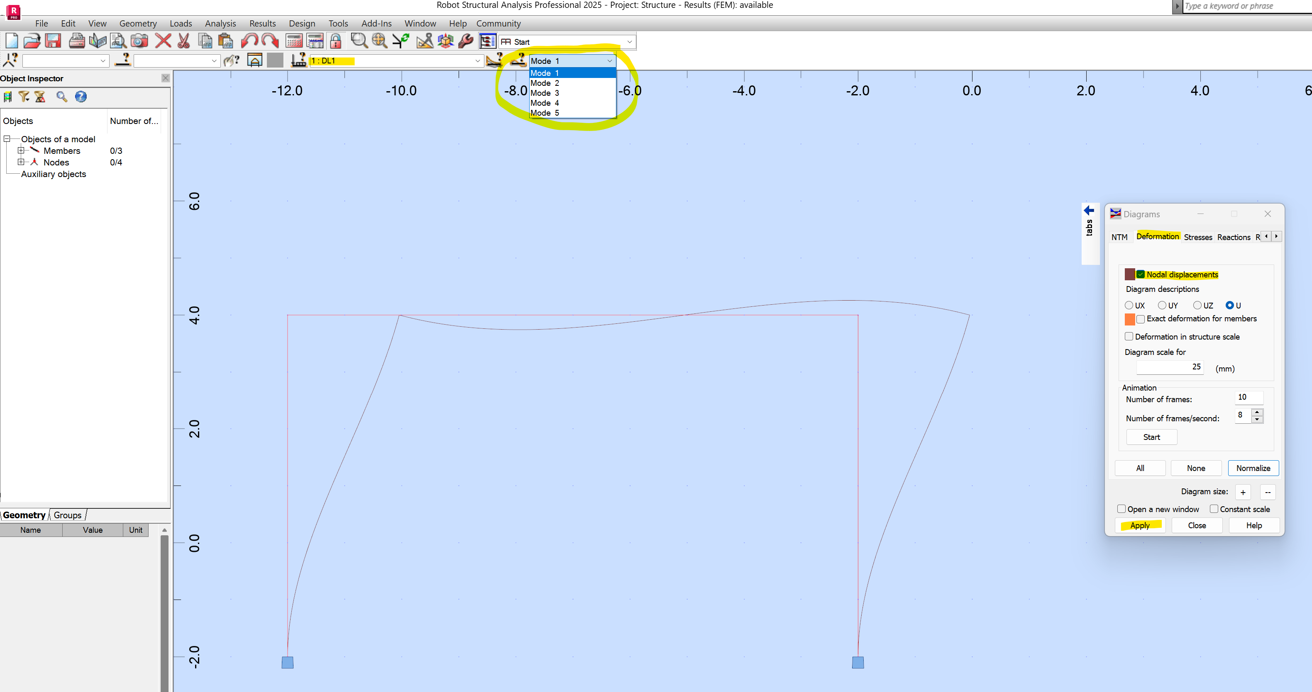Switch to the Groups tab
This screenshot has height=692, width=1312.
point(68,515)
